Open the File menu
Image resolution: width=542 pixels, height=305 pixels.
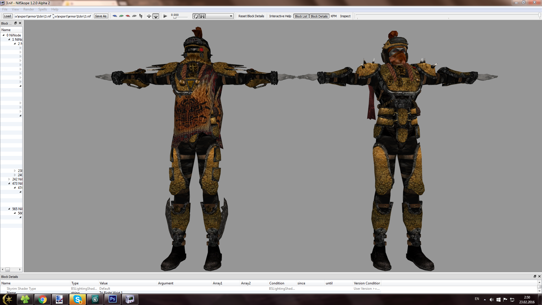[x=5, y=9]
